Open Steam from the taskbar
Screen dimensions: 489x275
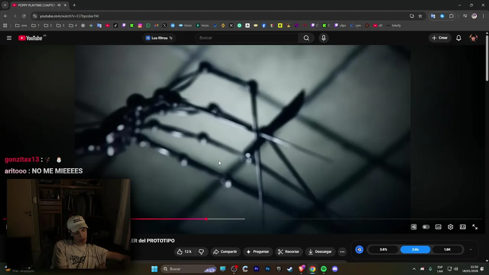(290, 269)
